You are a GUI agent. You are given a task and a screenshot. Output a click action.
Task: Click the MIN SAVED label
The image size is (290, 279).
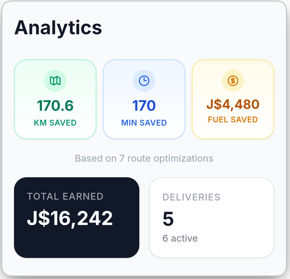[144, 123]
